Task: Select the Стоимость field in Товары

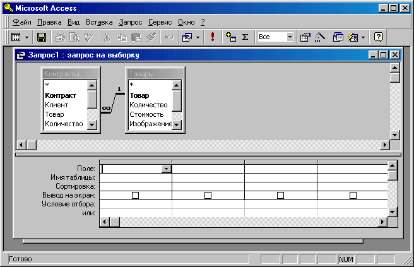Action: pos(146,114)
